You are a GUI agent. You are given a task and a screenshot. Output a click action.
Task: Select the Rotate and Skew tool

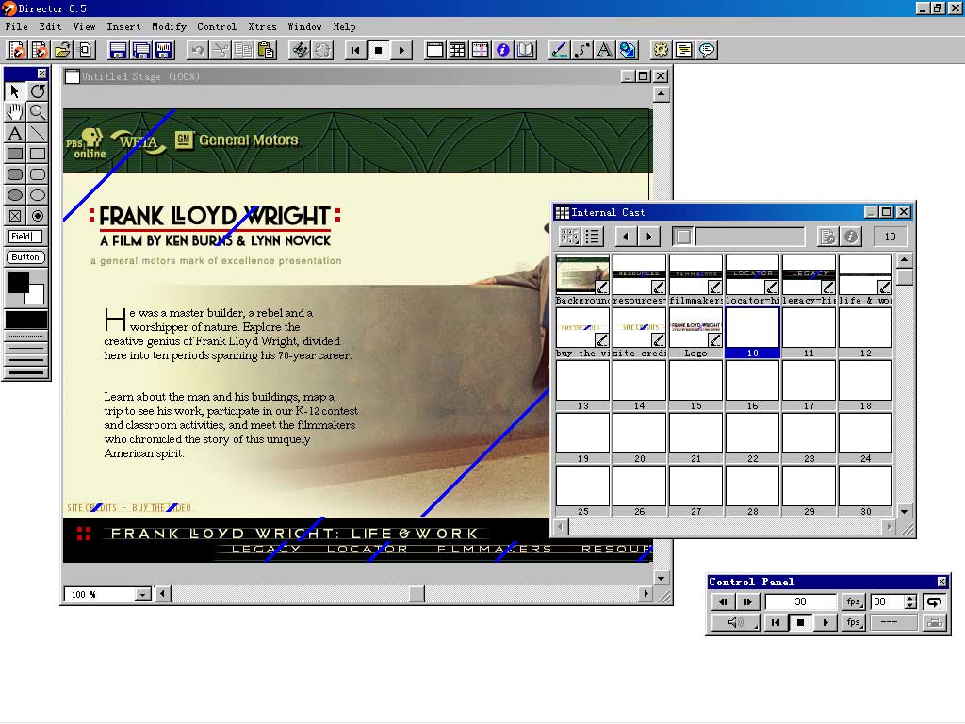(38, 91)
